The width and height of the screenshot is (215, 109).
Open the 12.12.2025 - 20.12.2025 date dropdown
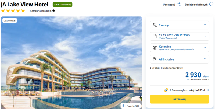(180, 36)
